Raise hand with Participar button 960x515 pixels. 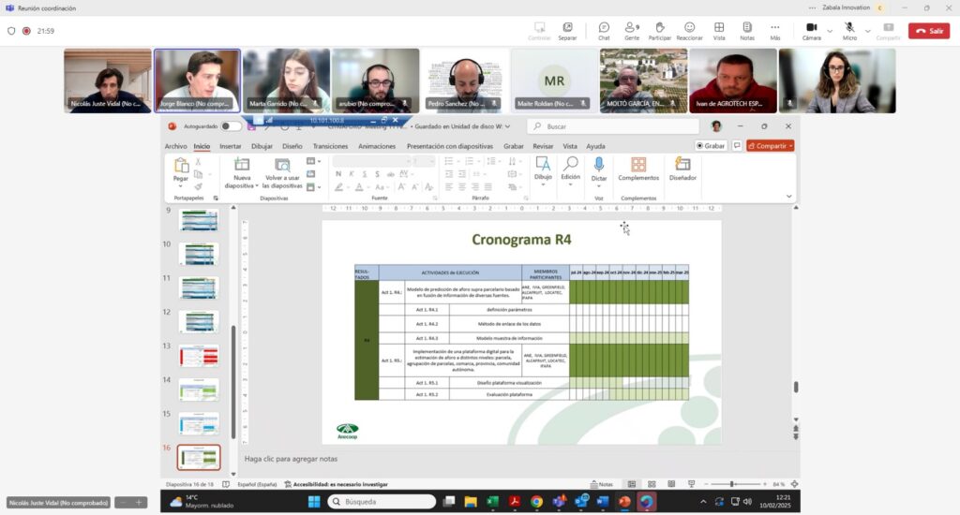coord(659,31)
